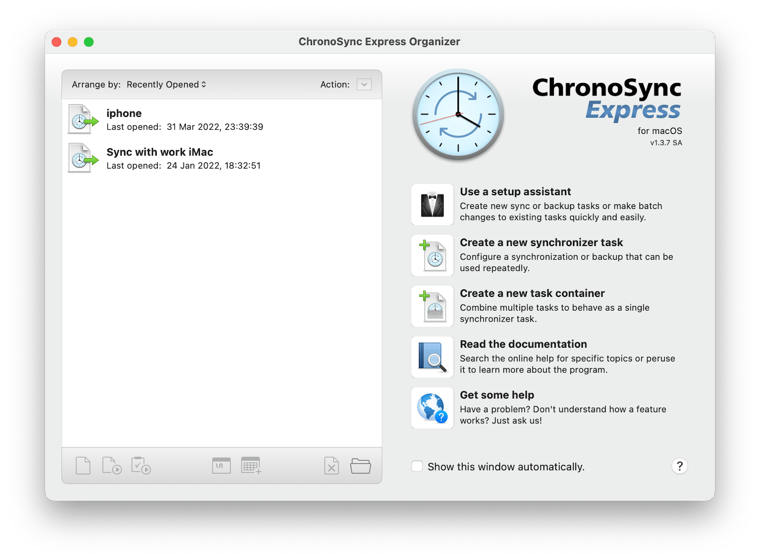Click Use a setup assistant heading
The width and height of the screenshot is (760, 560).
(515, 191)
